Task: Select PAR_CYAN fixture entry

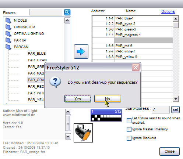Action: click(37, 60)
